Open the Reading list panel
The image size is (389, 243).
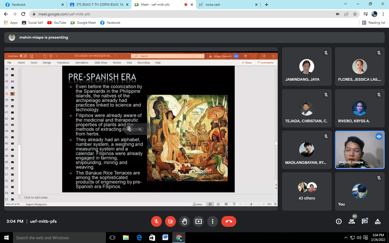tap(374, 23)
